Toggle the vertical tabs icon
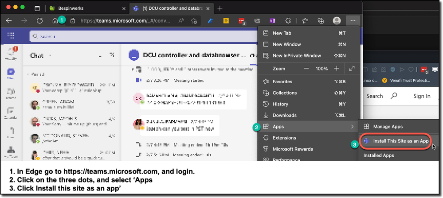 (37, 8)
